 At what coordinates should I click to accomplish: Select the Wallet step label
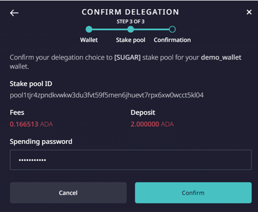(x=89, y=40)
